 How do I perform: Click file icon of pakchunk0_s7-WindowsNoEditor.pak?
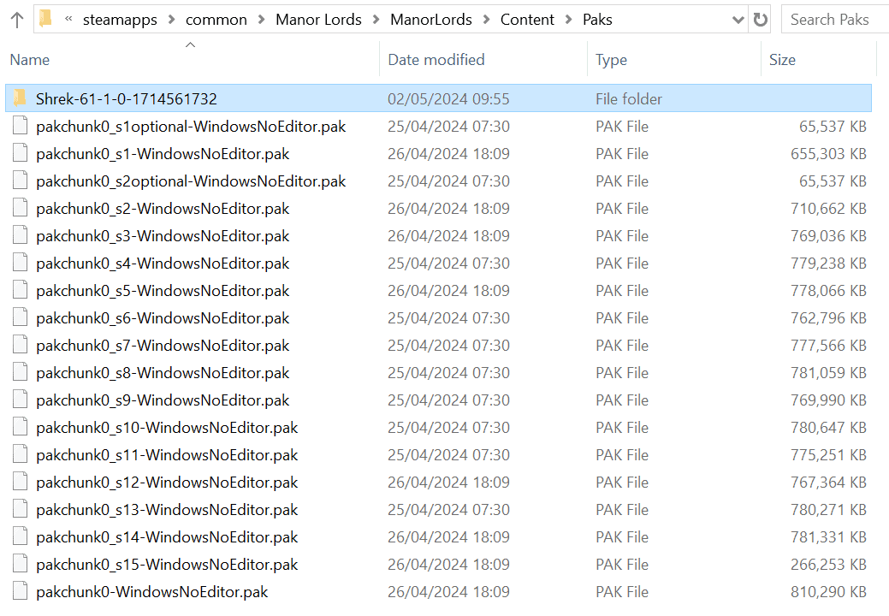(21, 345)
